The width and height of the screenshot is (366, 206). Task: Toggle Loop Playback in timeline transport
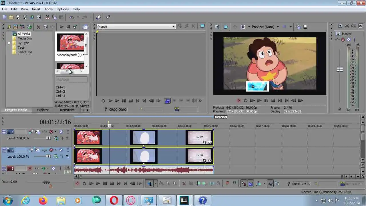click(x=84, y=184)
